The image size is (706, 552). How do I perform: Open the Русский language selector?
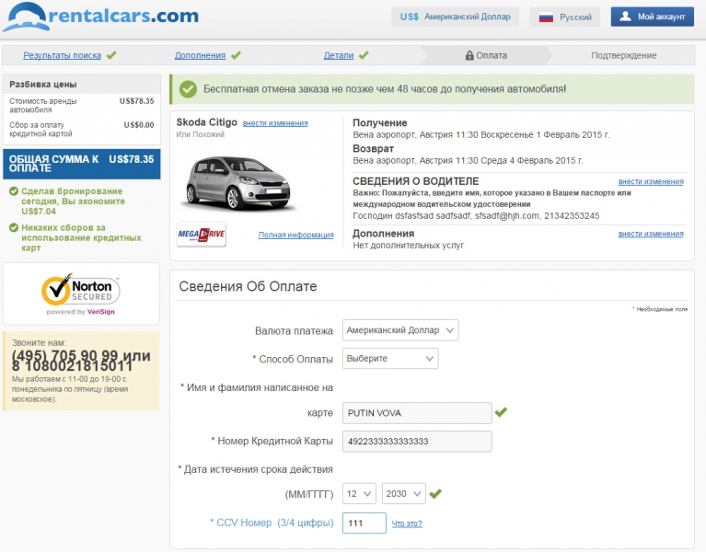565,17
